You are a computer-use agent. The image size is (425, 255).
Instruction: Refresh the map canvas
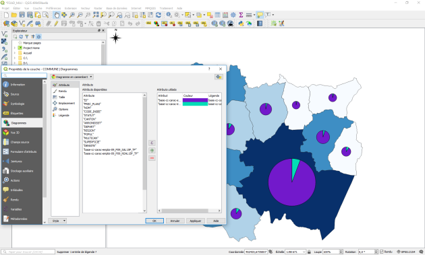click(159, 15)
